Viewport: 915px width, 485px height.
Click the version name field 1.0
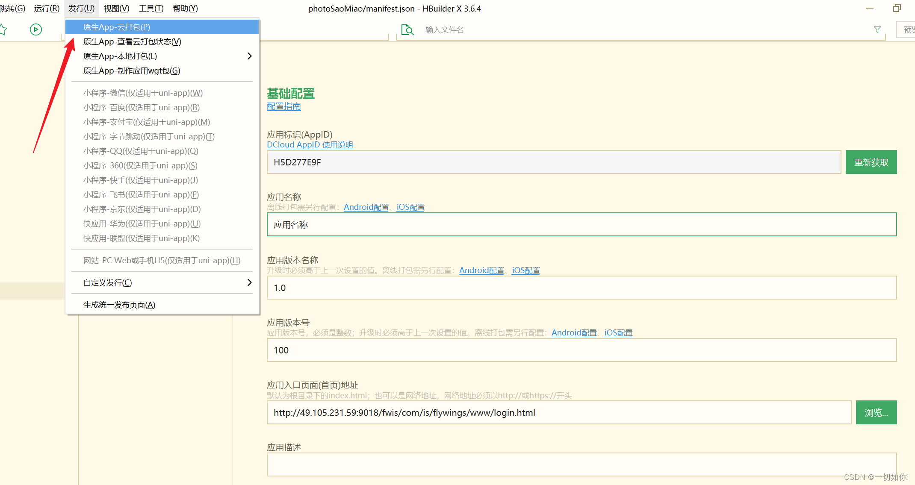[581, 288]
